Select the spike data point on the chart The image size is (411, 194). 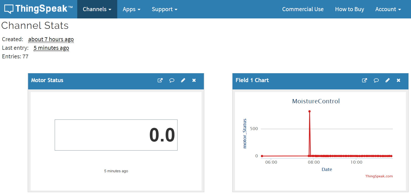[x=309, y=111]
